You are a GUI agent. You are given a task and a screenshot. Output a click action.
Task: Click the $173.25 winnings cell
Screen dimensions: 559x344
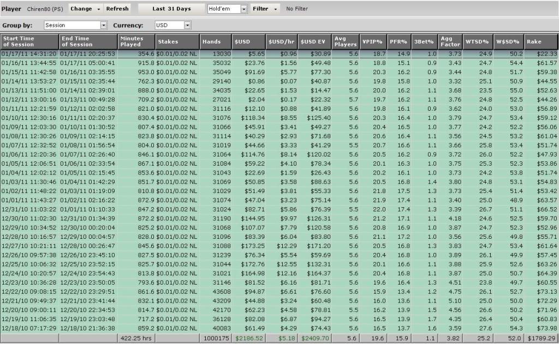coord(248,246)
